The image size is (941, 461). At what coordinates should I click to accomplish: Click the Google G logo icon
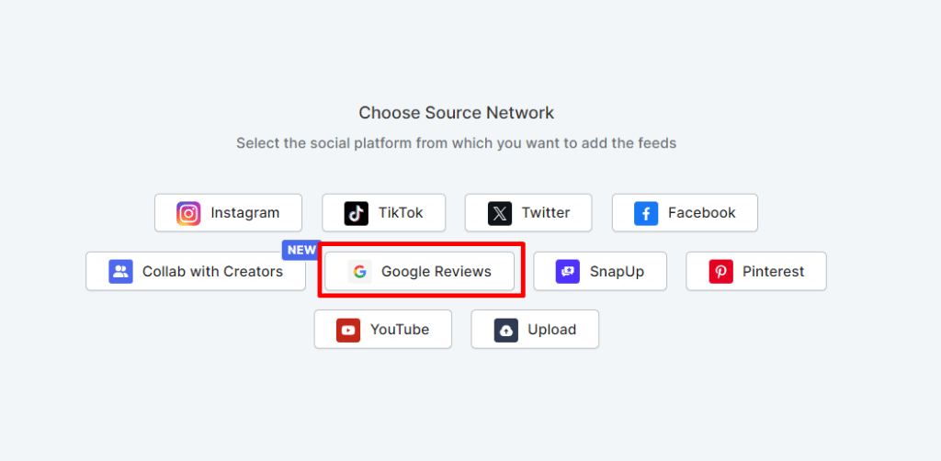(359, 272)
